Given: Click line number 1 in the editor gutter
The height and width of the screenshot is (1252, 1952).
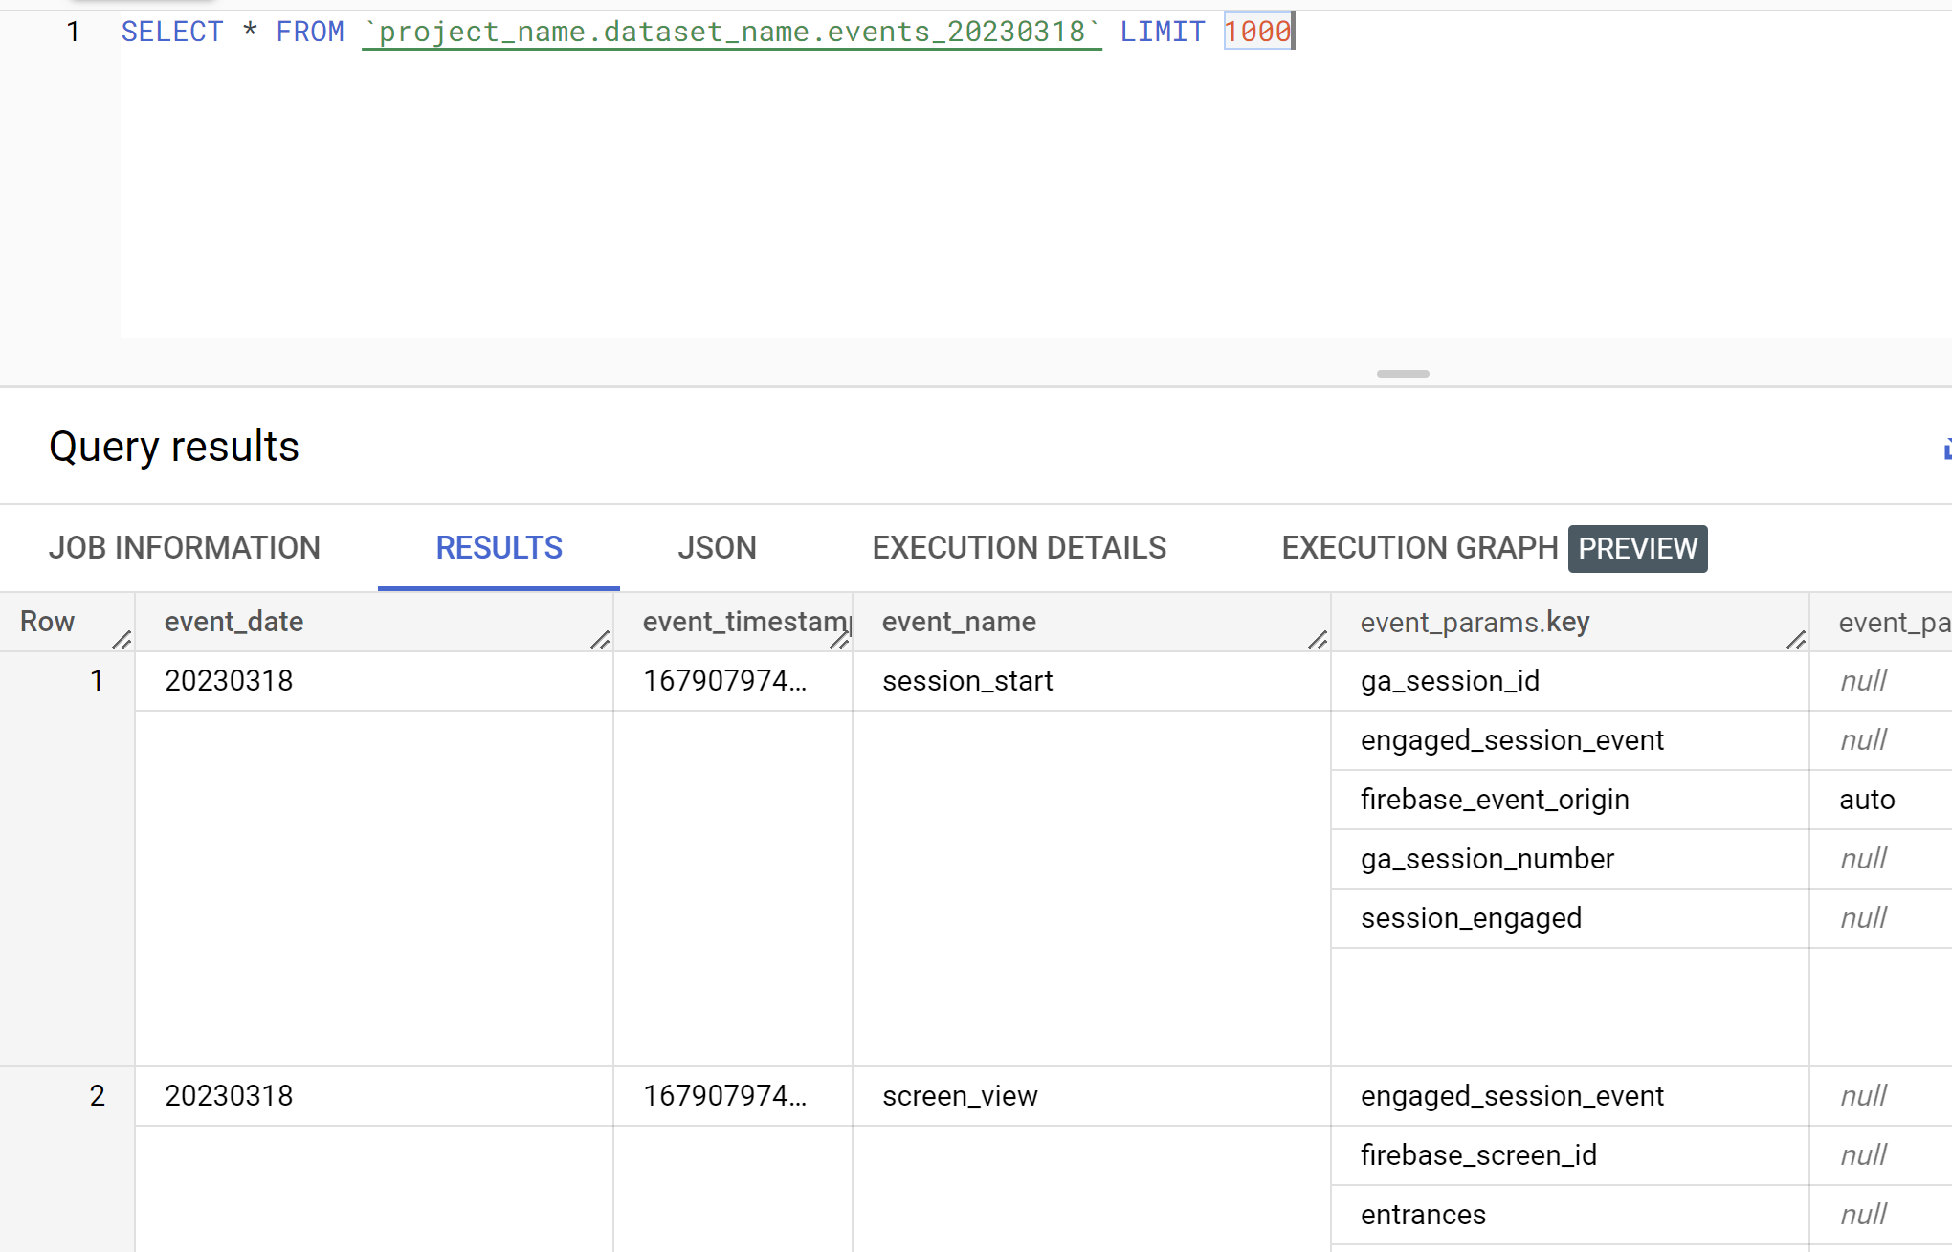Looking at the screenshot, I should (73, 33).
